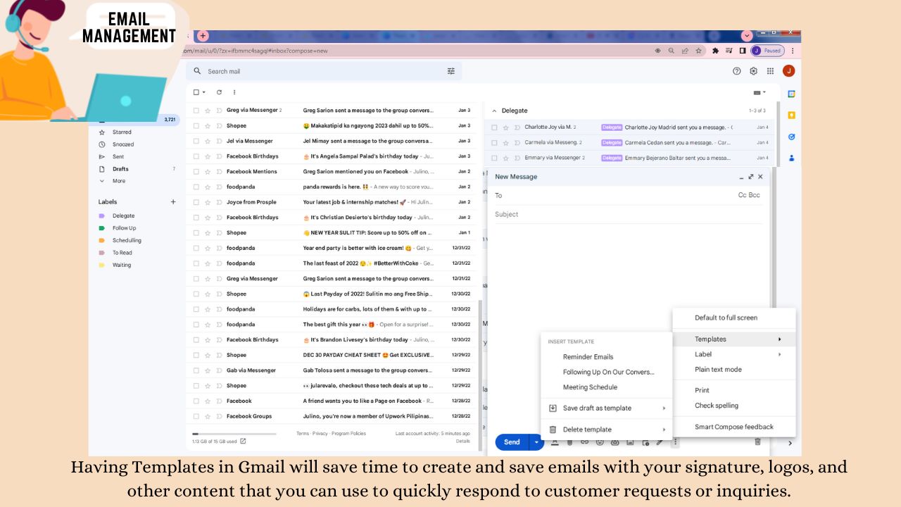Image resolution: width=901 pixels, height=507 pixels.
Task: Click the refresh inbox icon
Action: (x=219, y=92)
